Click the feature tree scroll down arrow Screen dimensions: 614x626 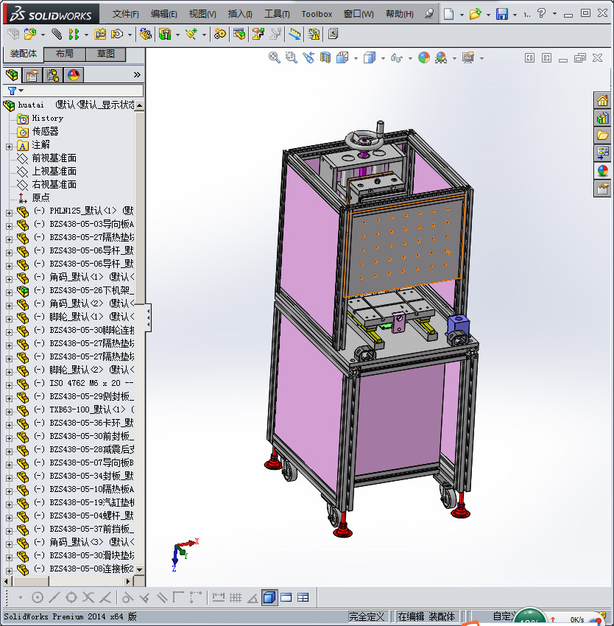click(x=139, y=570)
